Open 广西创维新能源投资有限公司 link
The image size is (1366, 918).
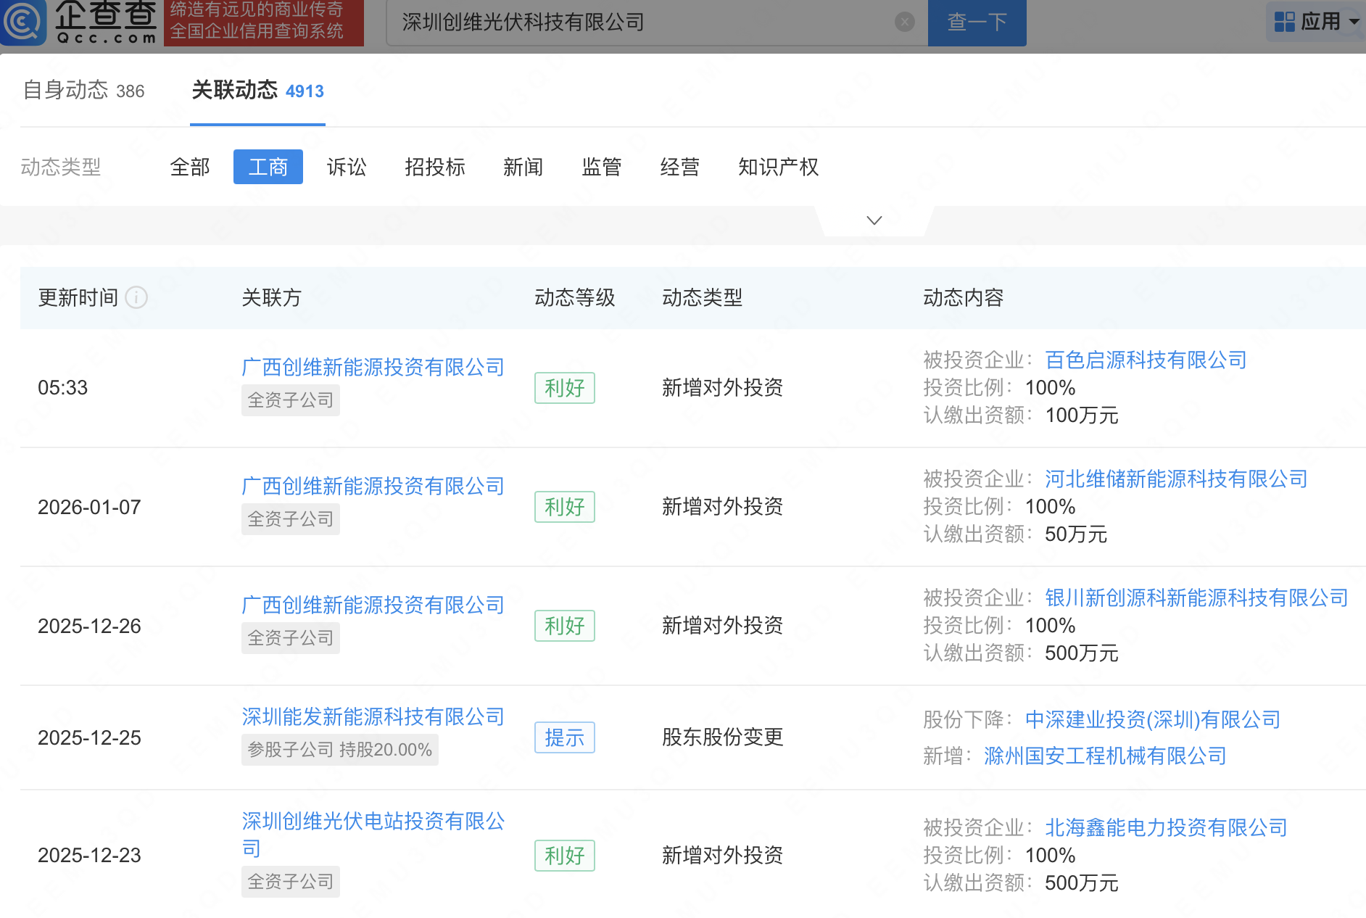(x=373, y=367)
